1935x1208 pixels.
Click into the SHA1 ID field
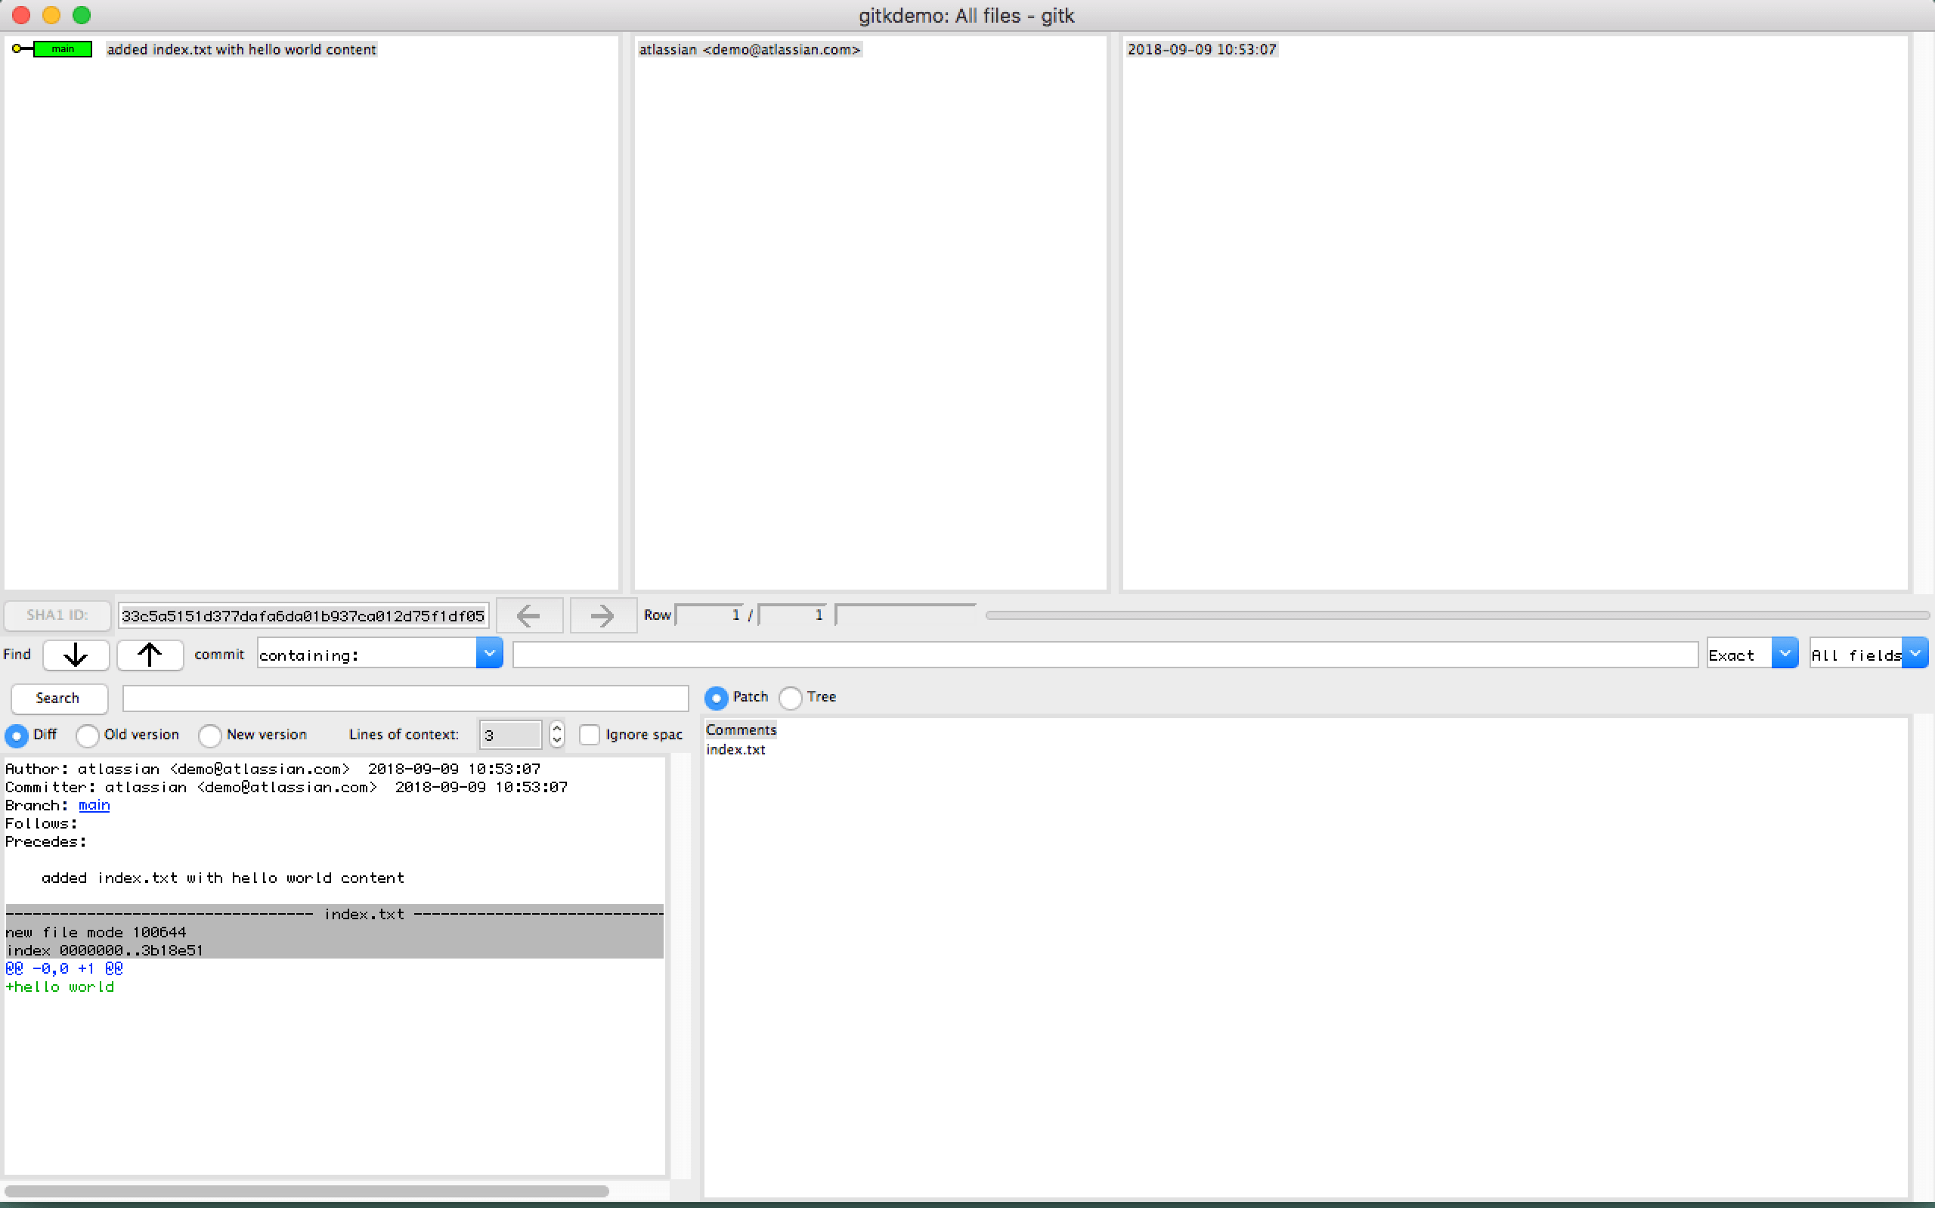pos(302,616)
